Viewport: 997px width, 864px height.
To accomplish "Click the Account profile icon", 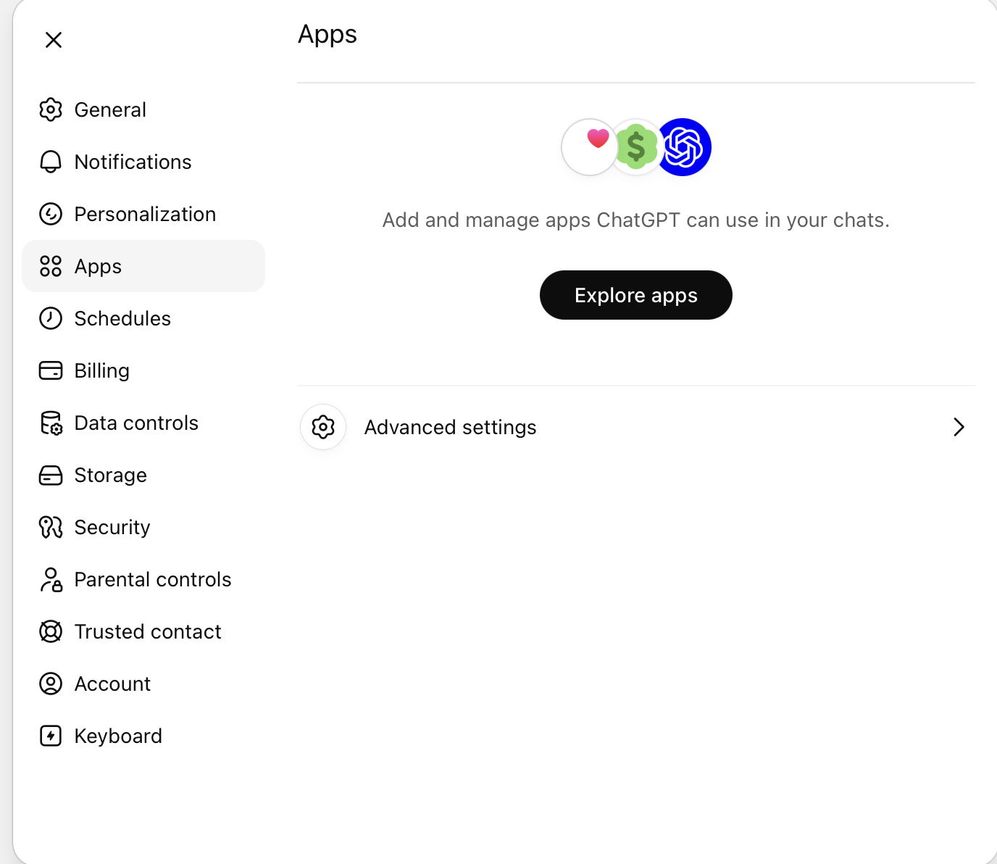I will pyautogui.click(x=51, y=684).
